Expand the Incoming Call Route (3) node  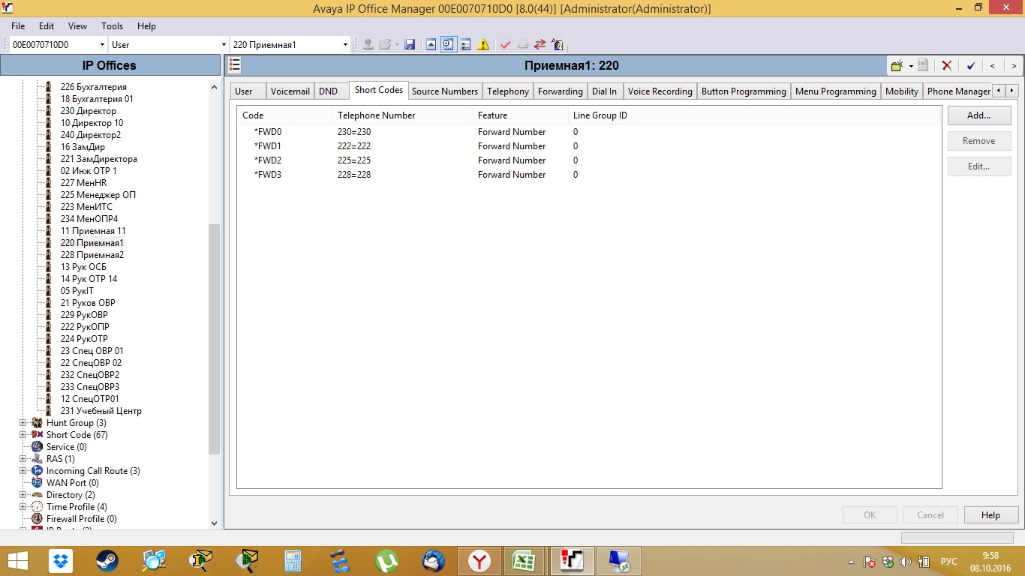23,471
